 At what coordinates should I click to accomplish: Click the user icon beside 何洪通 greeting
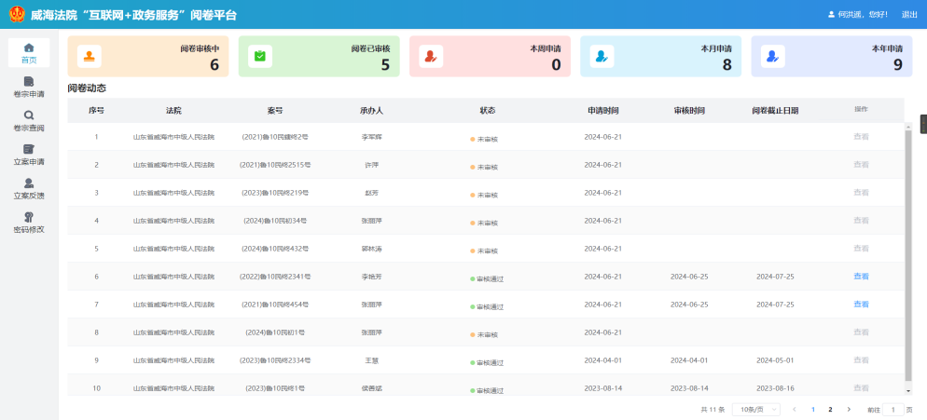pos(831,15)
